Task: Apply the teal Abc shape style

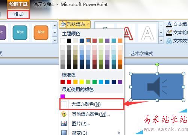Action: point(20,33)
